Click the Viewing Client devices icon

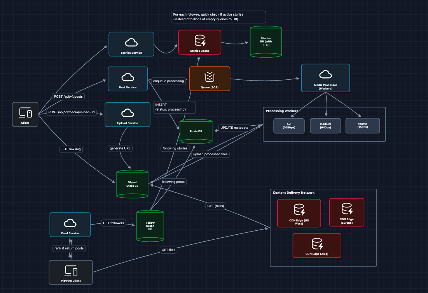click(x=71, y=270)
